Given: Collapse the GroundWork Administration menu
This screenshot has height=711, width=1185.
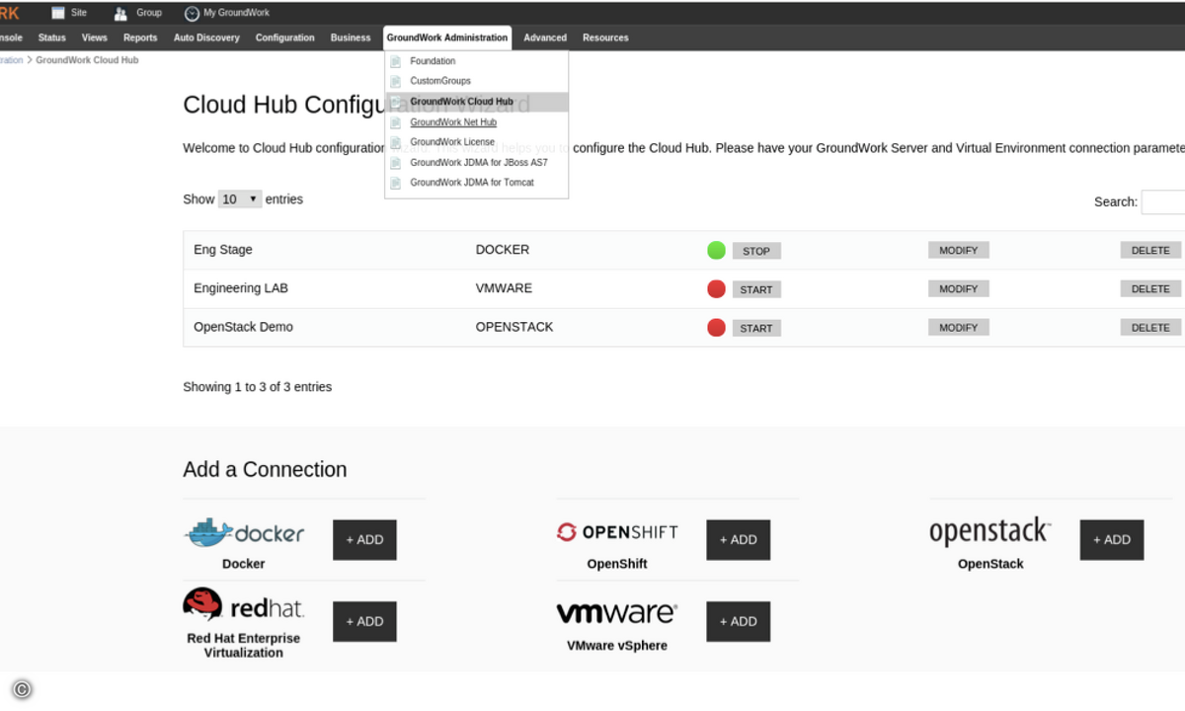Looking at the screenshot, I should pos(447,38).
